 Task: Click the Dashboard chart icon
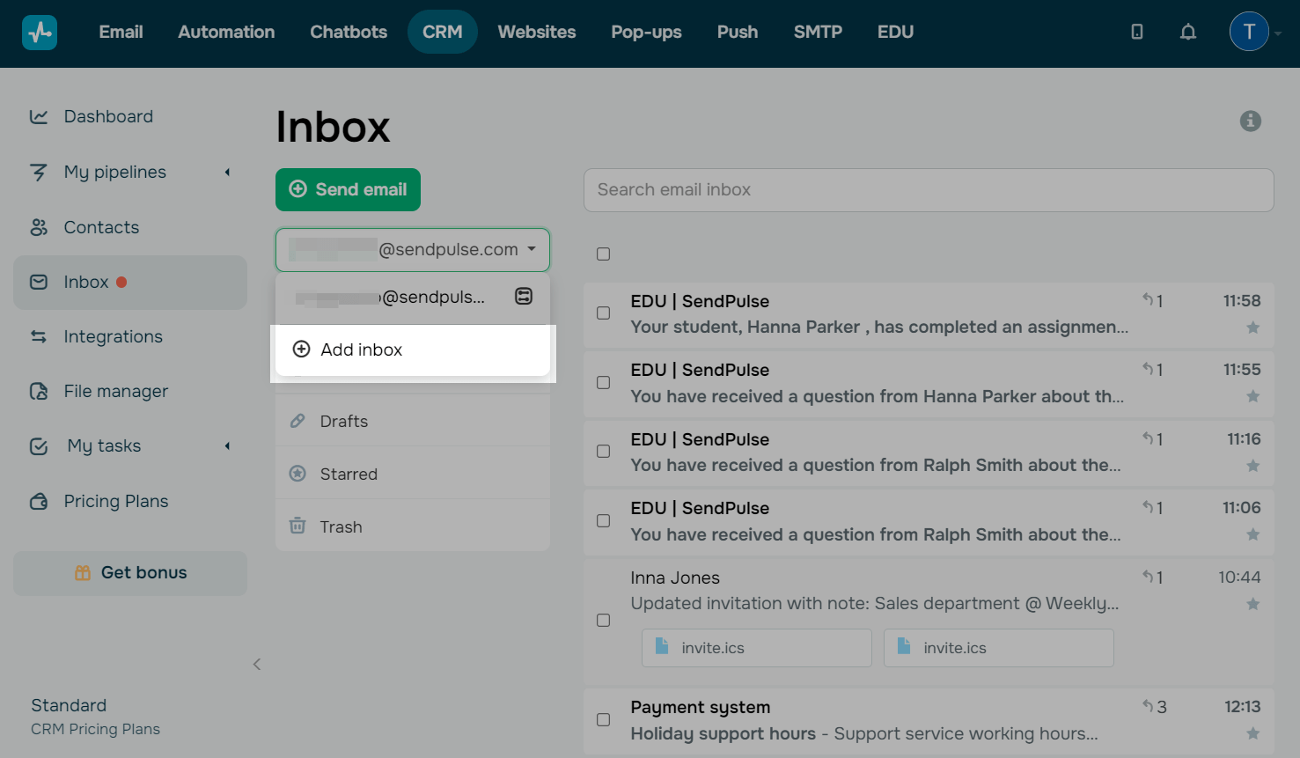pos(39,116)
